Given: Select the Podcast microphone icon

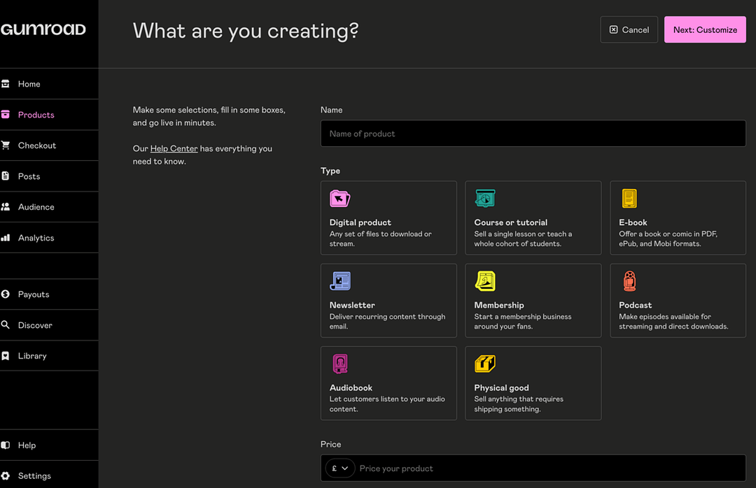Looking at the screenshot, I should tap(629, 281).
